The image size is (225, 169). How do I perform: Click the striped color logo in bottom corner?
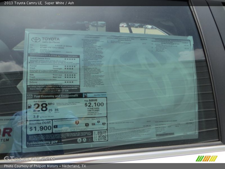[206, 159]
